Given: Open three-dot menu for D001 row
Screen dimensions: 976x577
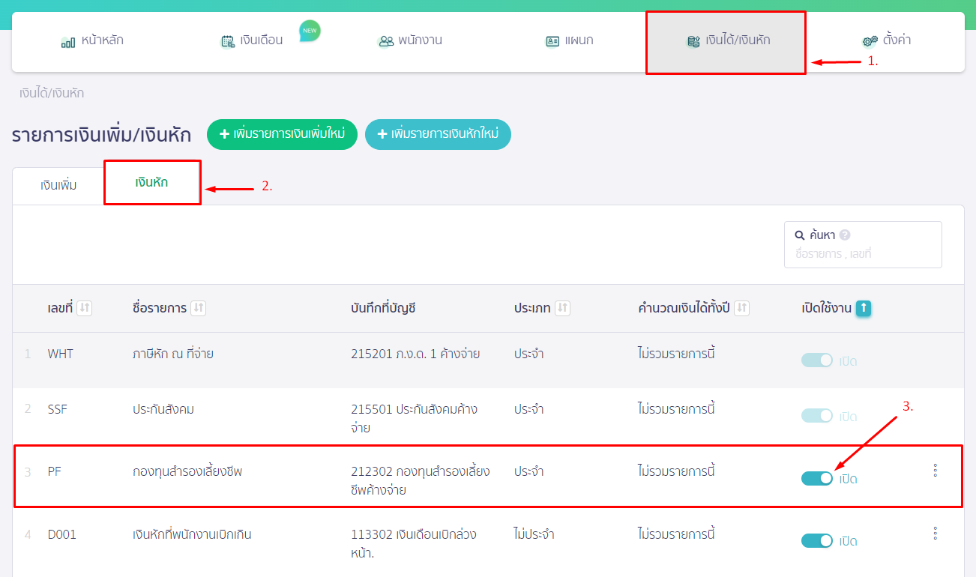Looking at the screenshot, I should click(x=935, y=534).
